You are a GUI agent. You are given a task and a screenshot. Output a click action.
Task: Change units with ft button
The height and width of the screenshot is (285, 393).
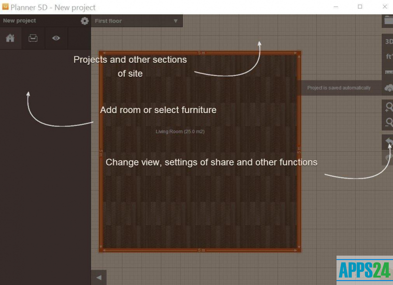[389, 57]
